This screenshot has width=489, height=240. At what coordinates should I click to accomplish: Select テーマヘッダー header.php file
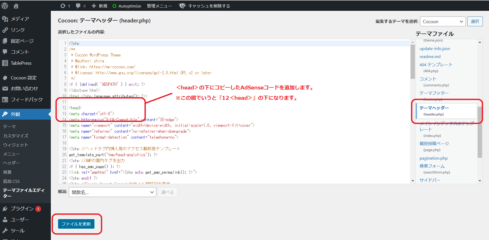pos(447,111)
